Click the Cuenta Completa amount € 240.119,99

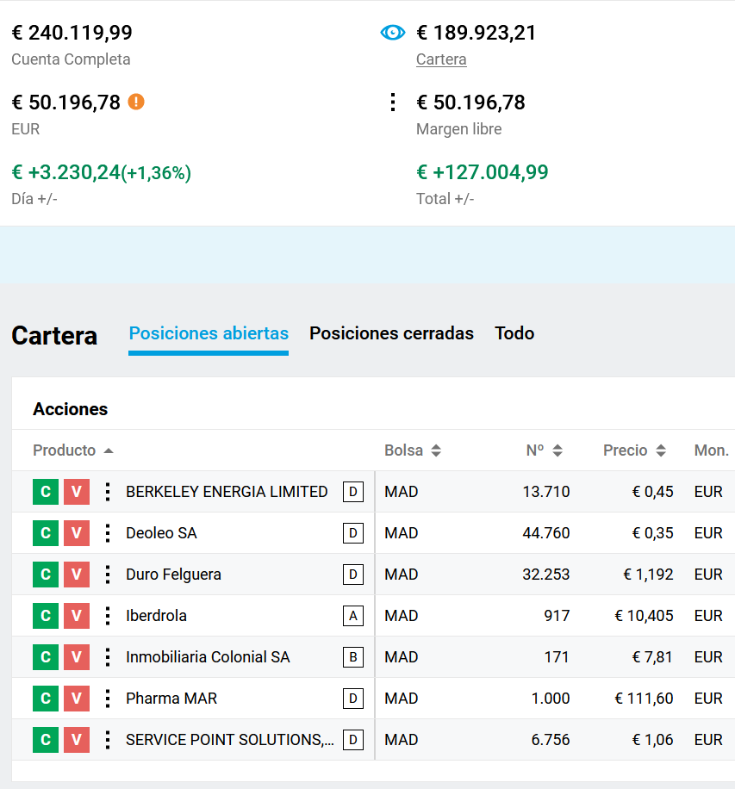tap(72, 33)
